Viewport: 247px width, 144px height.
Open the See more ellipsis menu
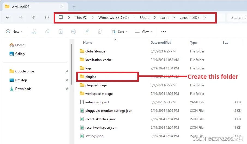(x=164, y=32)
